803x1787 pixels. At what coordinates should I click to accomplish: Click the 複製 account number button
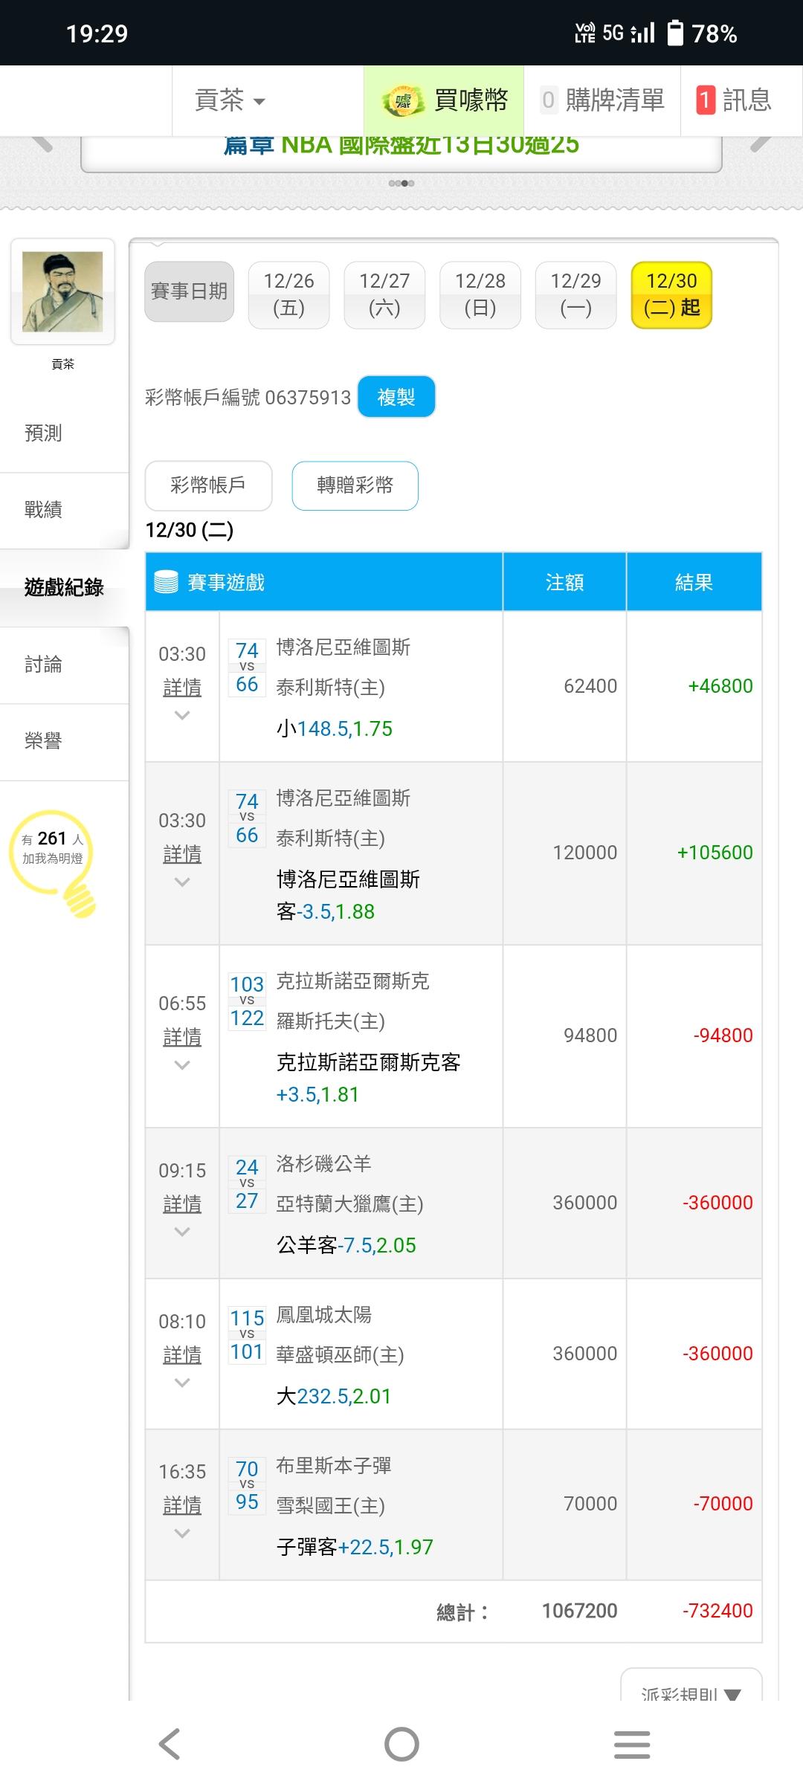click(396, 397)
